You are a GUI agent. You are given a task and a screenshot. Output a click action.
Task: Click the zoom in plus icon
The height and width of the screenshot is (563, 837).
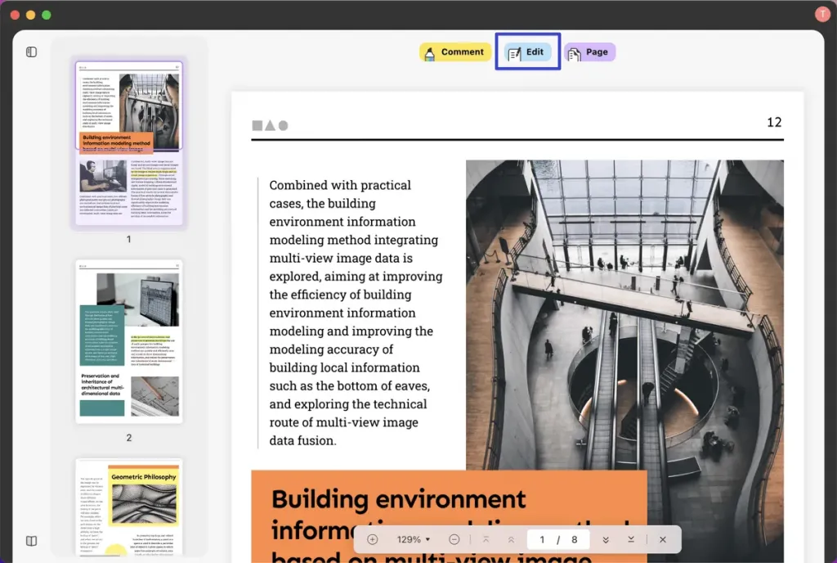click(373, 539)
